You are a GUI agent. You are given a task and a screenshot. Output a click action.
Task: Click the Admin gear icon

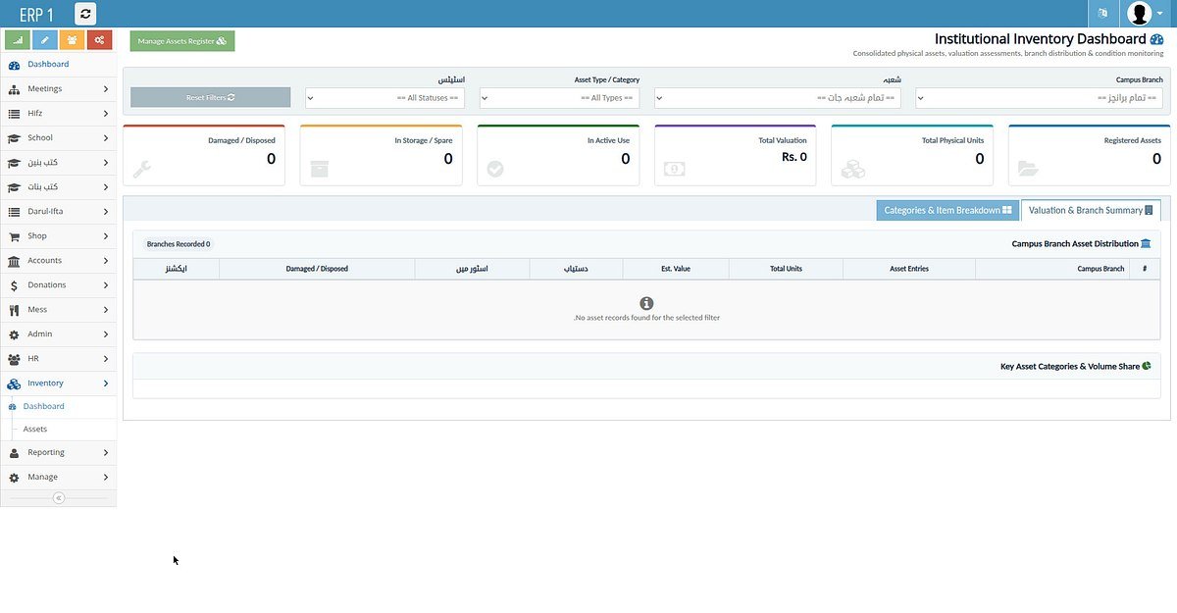pos(14,334)
